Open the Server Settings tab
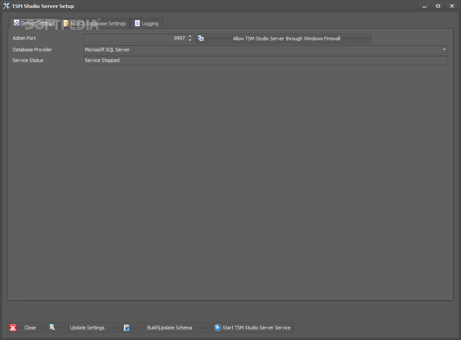461x340 pixels. click(34, 23)
